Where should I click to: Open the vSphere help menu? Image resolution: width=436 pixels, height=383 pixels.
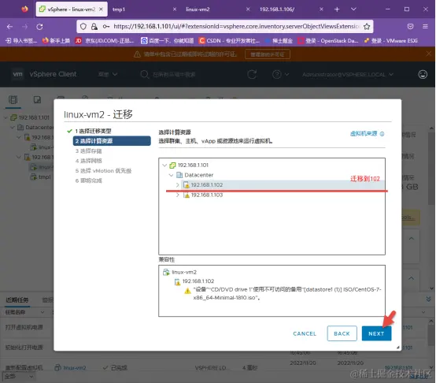280,74
